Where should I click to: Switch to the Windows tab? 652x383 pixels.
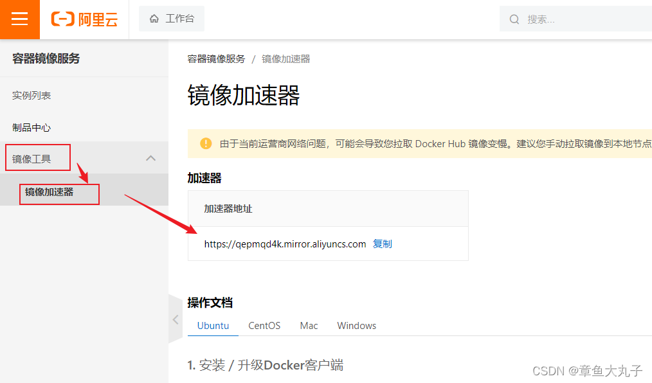coord(357,326)
